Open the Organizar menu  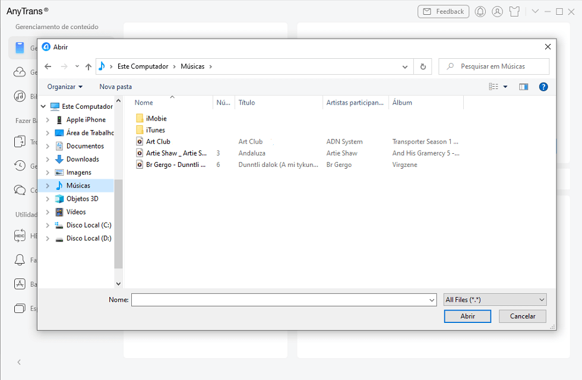click(65, 87)
